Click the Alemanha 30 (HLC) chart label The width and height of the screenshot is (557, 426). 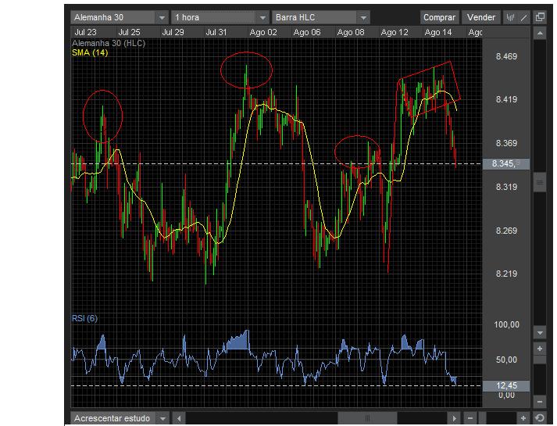(109, 43)
